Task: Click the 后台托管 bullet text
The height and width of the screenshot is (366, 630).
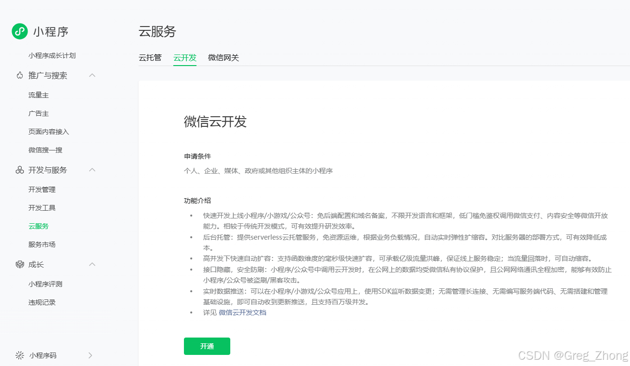Action: (405, 242)
